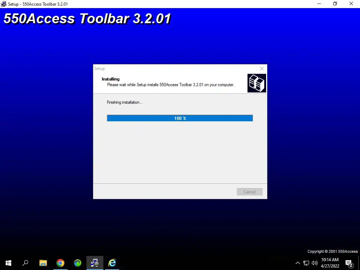Open the clock showing 10:14 AM
Screen dimensions: 360x270
(330, 263)
